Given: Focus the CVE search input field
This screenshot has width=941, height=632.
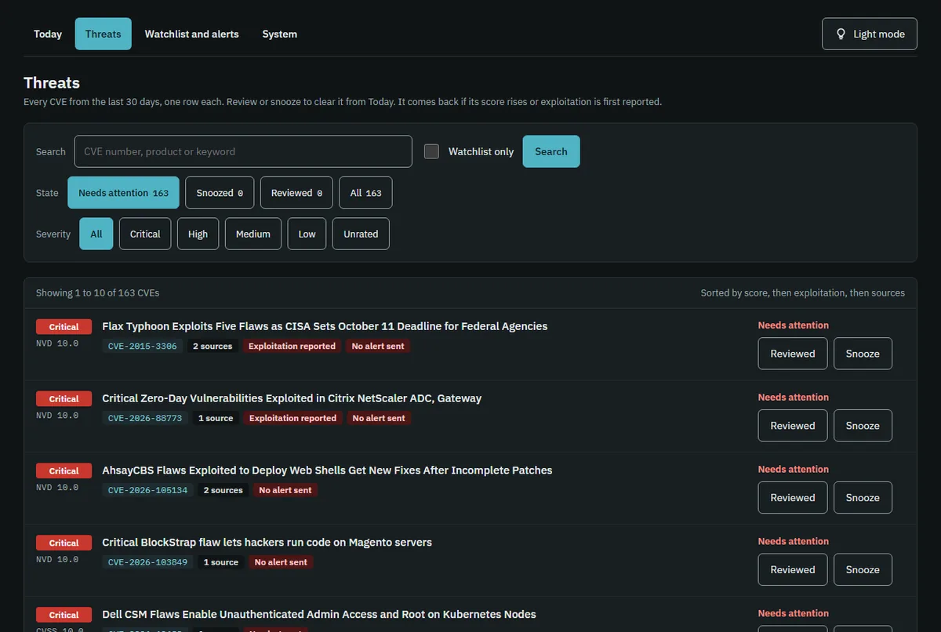Looking at the screenshot, I should click(x=243, y=151).
